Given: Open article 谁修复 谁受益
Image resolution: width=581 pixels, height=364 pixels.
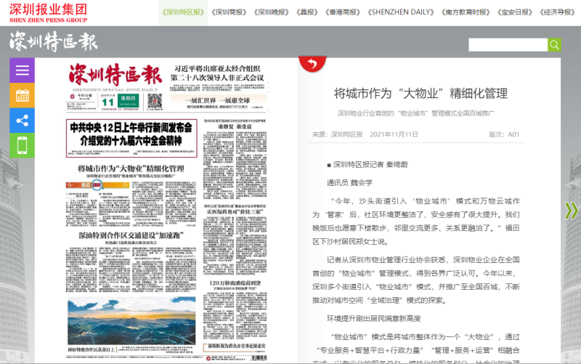Looking at the screenshot, I should tap(235, 126).
